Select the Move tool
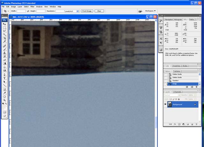This screenshot has width=204, height=147. point(5,24)
